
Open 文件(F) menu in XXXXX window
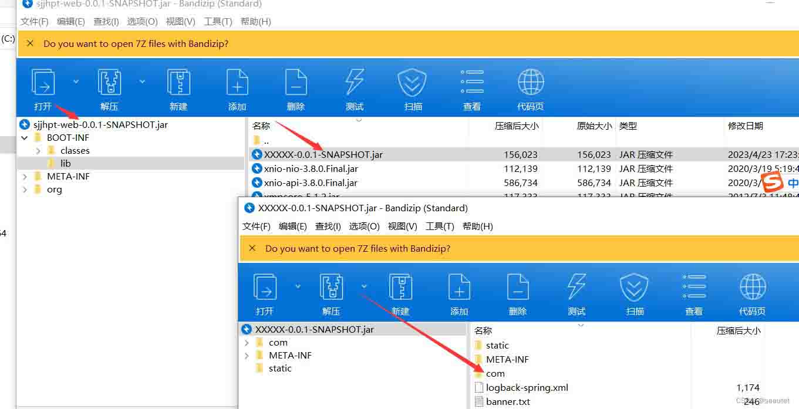click(257, 227)
